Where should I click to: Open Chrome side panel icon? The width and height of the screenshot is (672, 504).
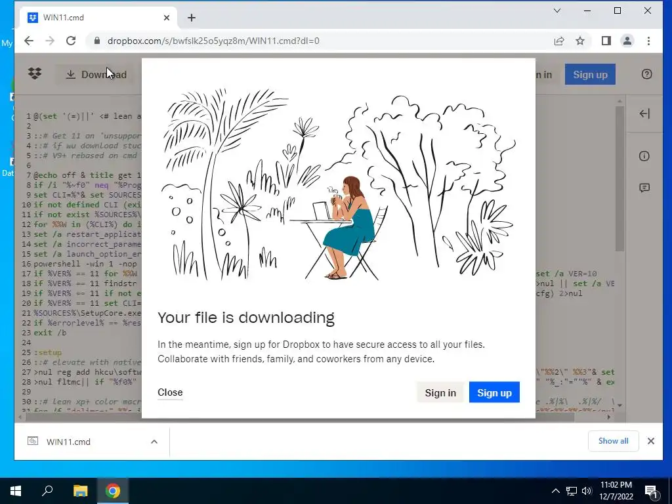click(x=606, y=41)
